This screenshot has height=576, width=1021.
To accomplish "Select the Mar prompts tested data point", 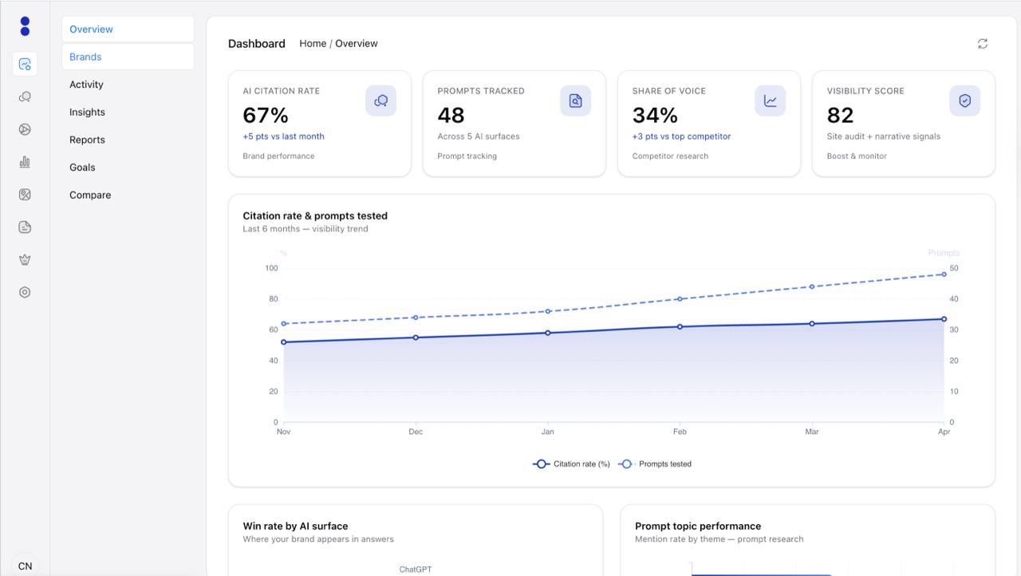I will point(812,286).
